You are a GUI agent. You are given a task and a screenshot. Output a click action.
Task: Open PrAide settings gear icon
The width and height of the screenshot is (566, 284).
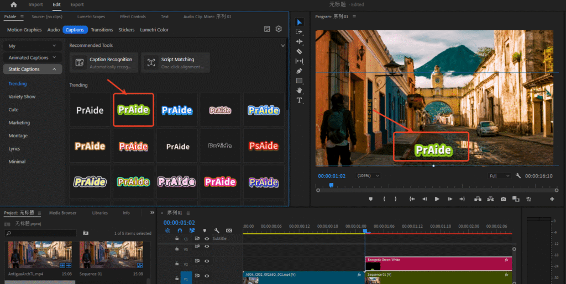(x=279, y=29)
